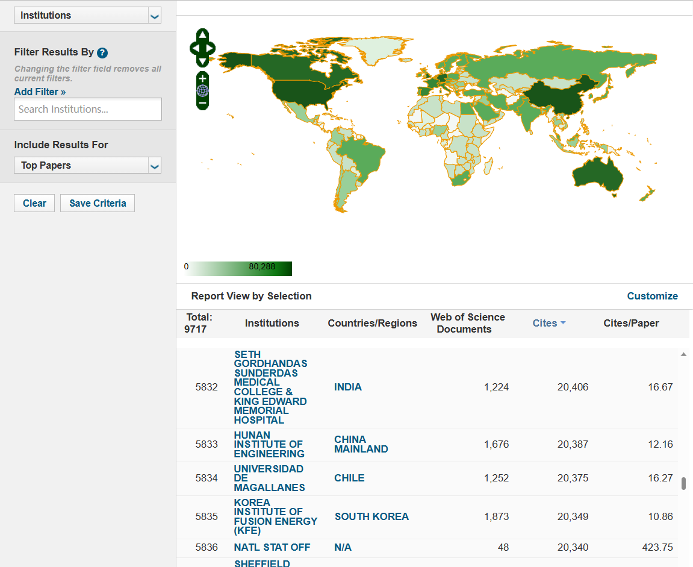Pan the map left with the arrow

click(x=194, y=48)
